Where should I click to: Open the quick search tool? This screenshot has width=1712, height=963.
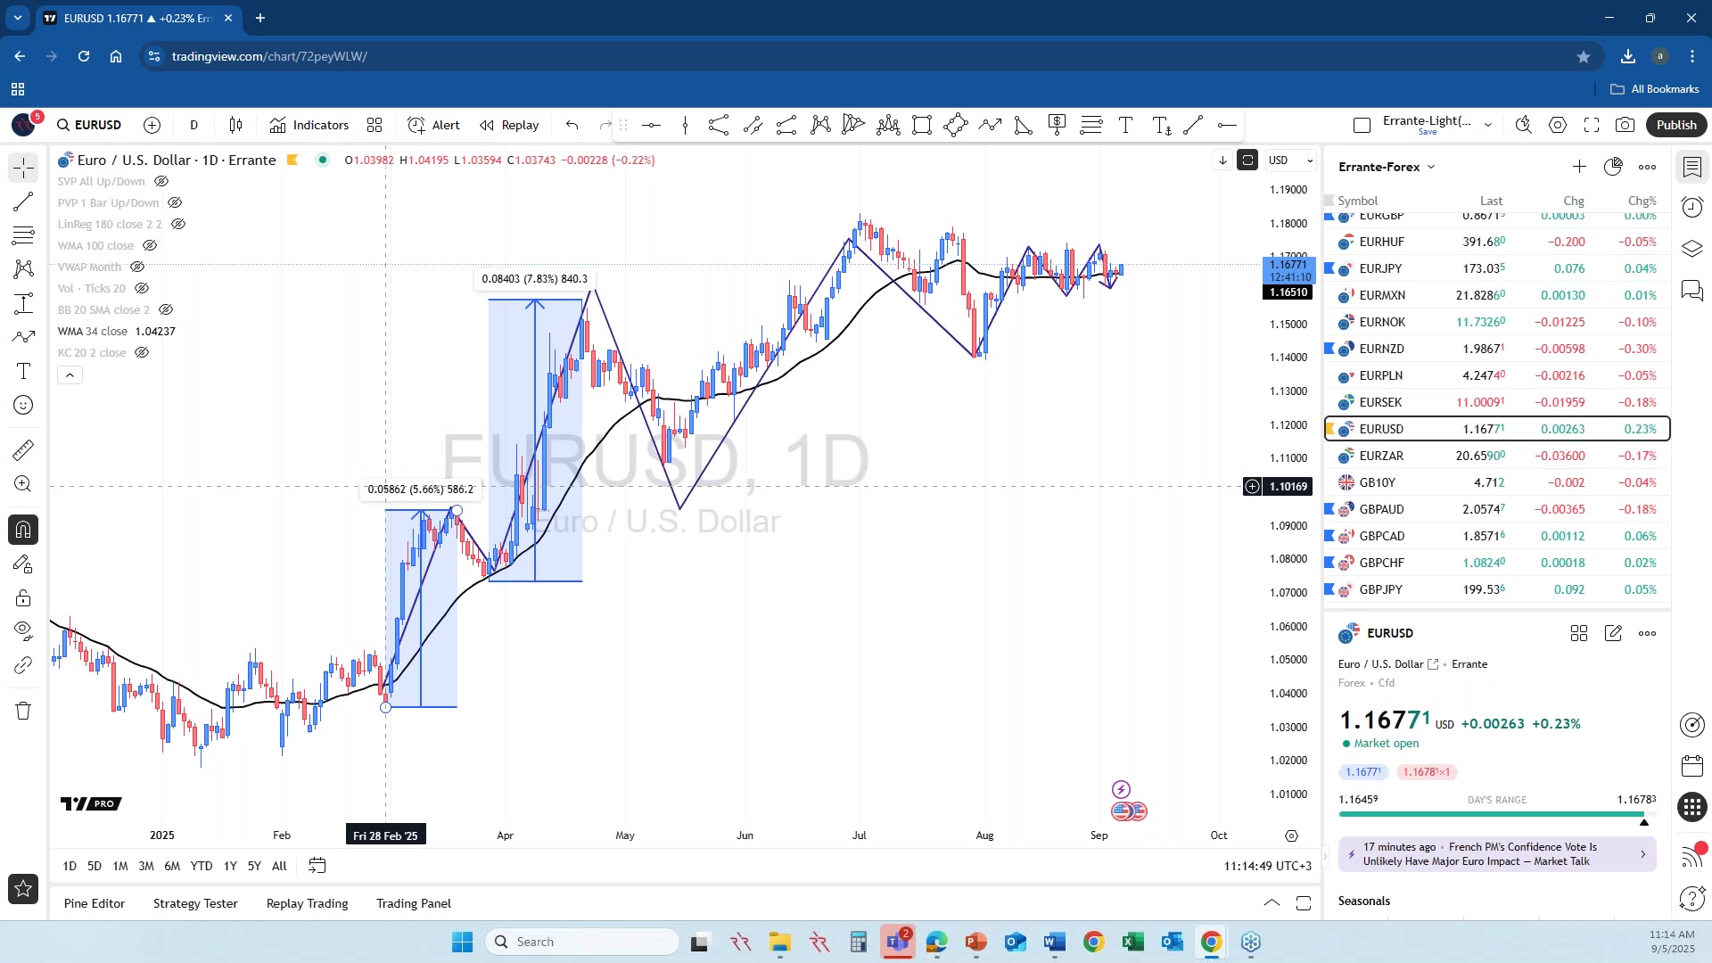coord(1524,125)
